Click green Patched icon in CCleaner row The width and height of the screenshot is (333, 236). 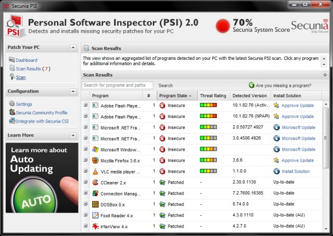coord(162,182)
